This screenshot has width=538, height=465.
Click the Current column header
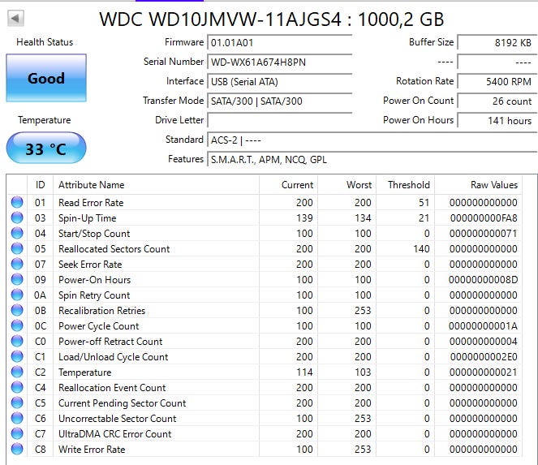tap(289, 185)
